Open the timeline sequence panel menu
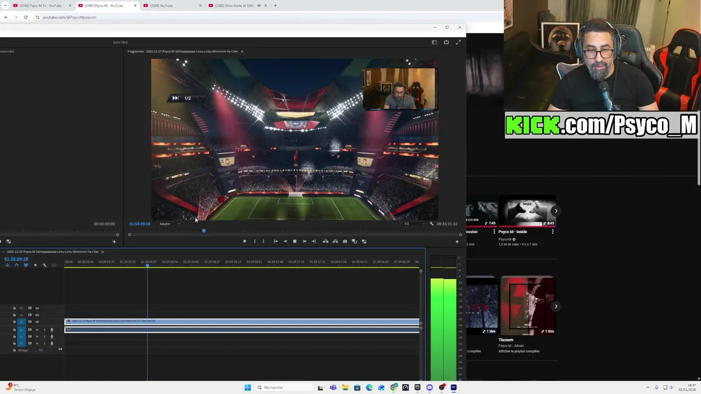This screenshot has width=701, height=394. click(102, 252)
